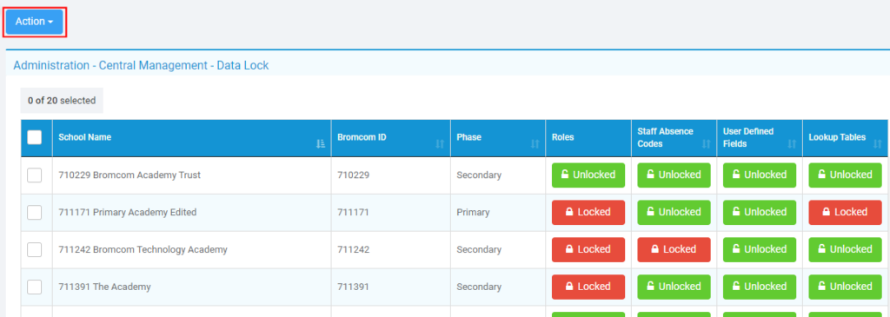
Task: Select checkbox for 711171 Primary Academy Edited
Action: click(35, 213)
